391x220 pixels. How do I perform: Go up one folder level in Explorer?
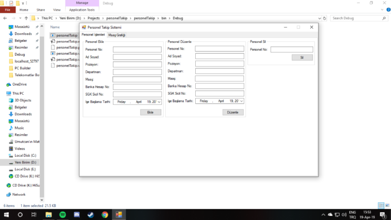(x=26, y=18)
